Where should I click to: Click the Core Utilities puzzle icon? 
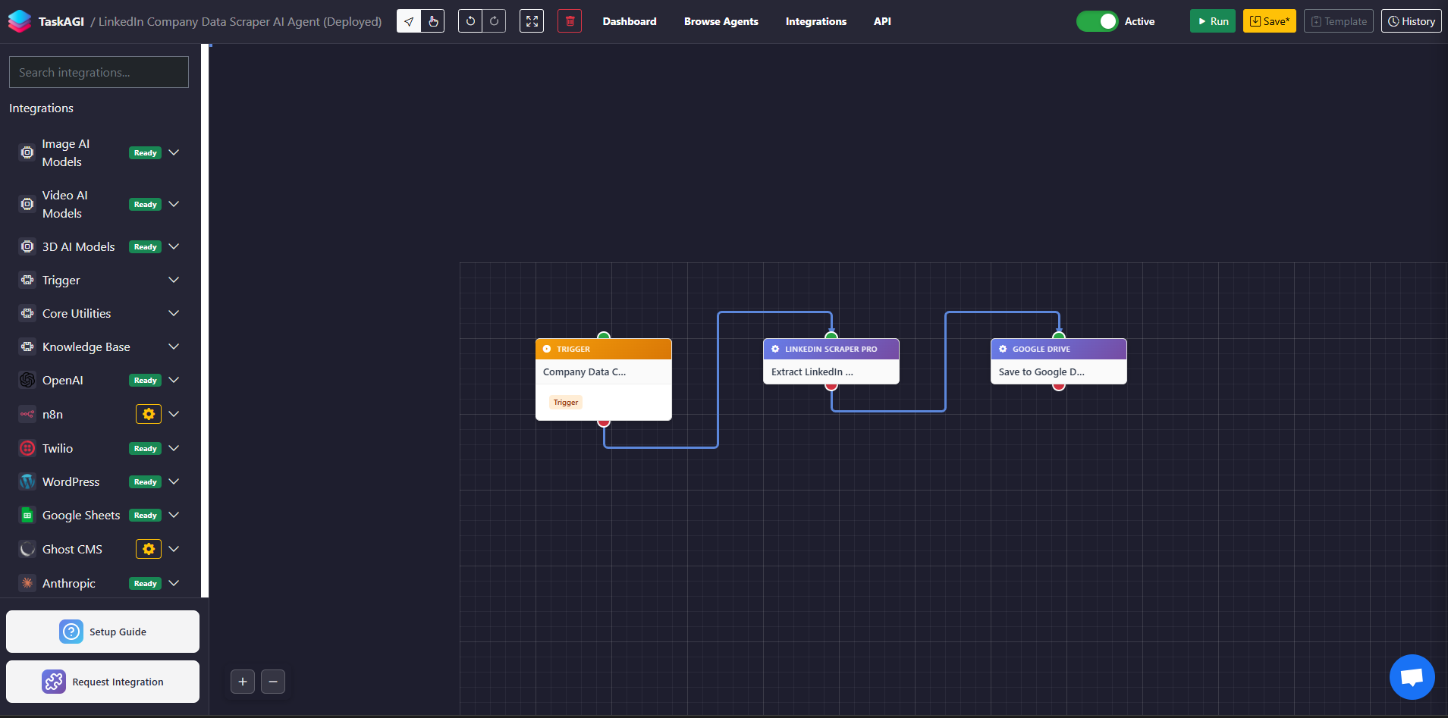27,313
